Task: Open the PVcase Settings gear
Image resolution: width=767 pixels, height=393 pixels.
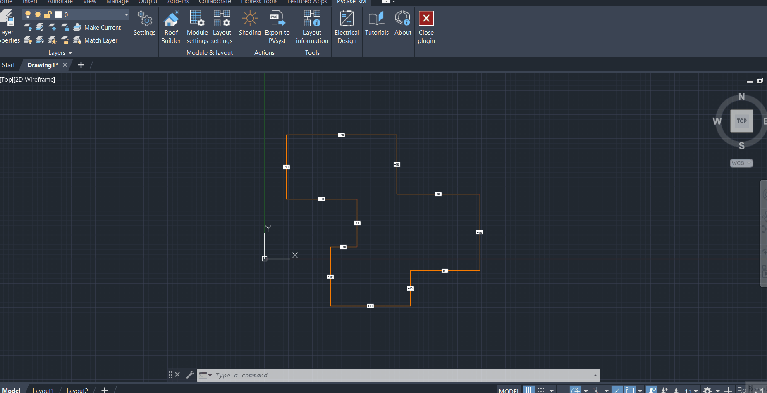Action: (144, 24)
